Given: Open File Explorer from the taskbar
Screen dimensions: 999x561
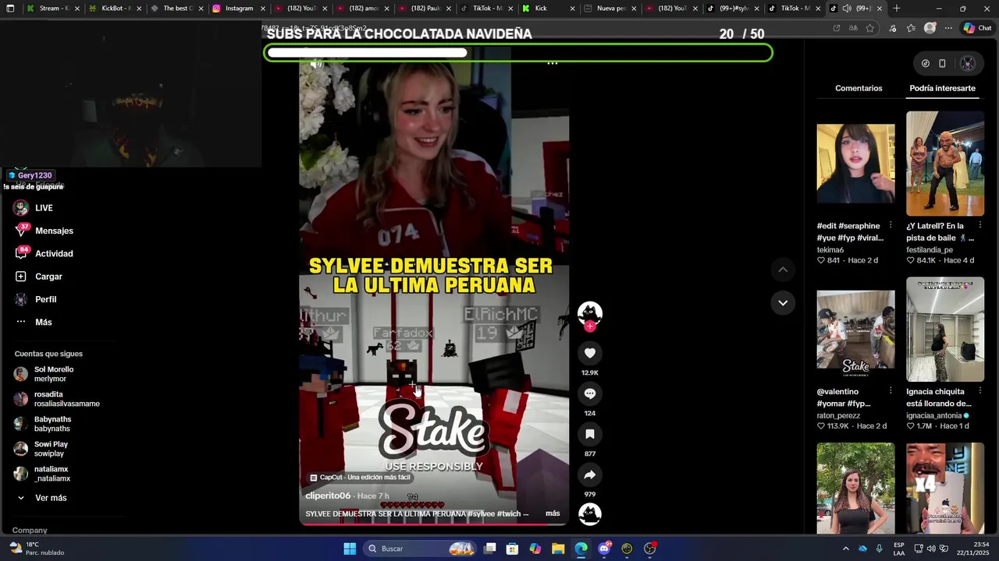Looking at the screenshot, I should (x=558, y=549).
